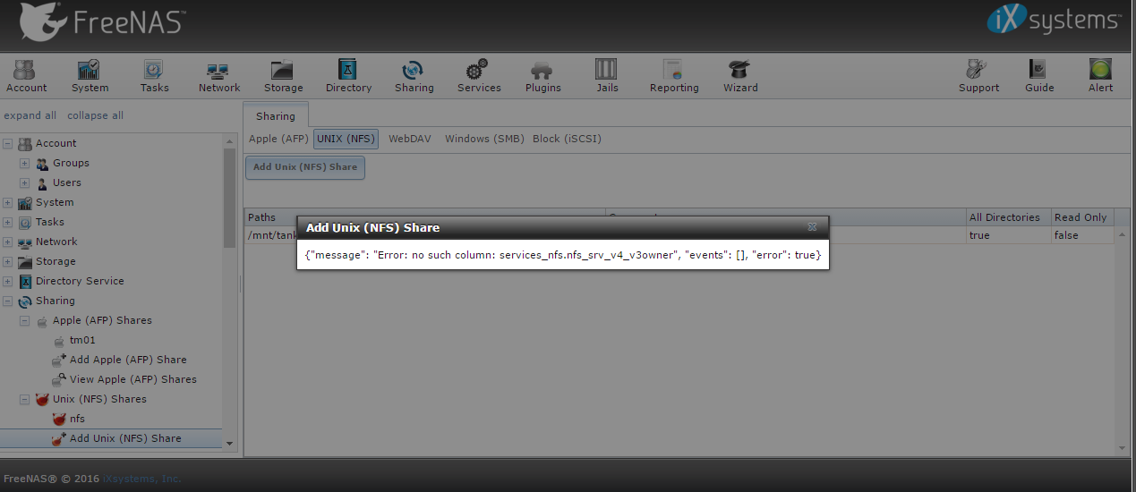1136x492 pixels.
Task: Select Groups in the Account tree
Action: [71, 163]
